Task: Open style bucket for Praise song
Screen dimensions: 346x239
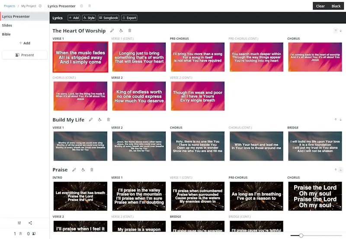Action: click(x=83, y=170)
